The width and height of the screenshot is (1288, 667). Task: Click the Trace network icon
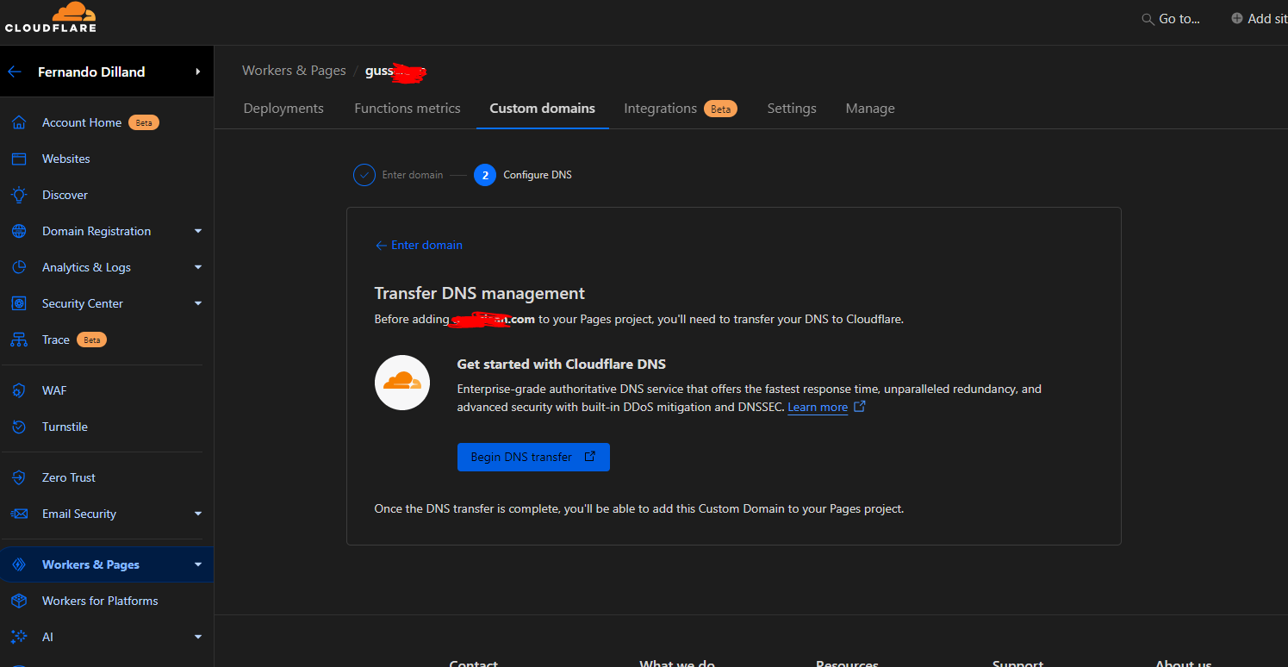coord(19,340)
